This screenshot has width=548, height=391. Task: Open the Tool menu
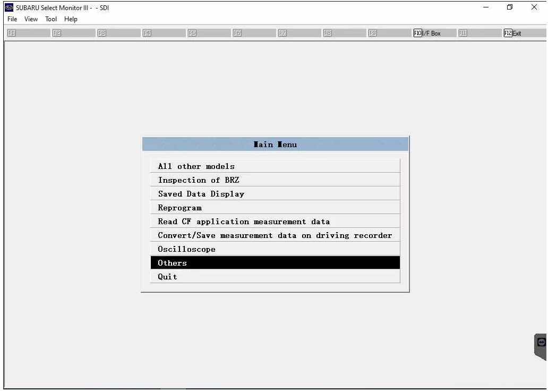[x=50, y=19]
